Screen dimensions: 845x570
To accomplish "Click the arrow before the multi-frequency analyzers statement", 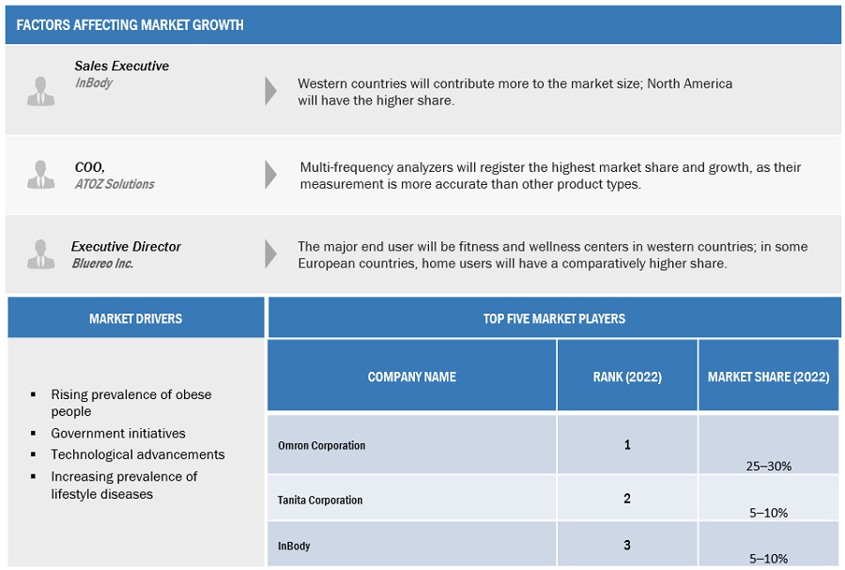I will point(271,175).
